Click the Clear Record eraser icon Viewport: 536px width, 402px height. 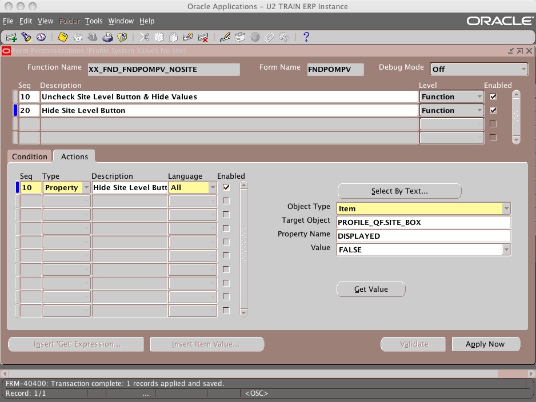[189, 37]
